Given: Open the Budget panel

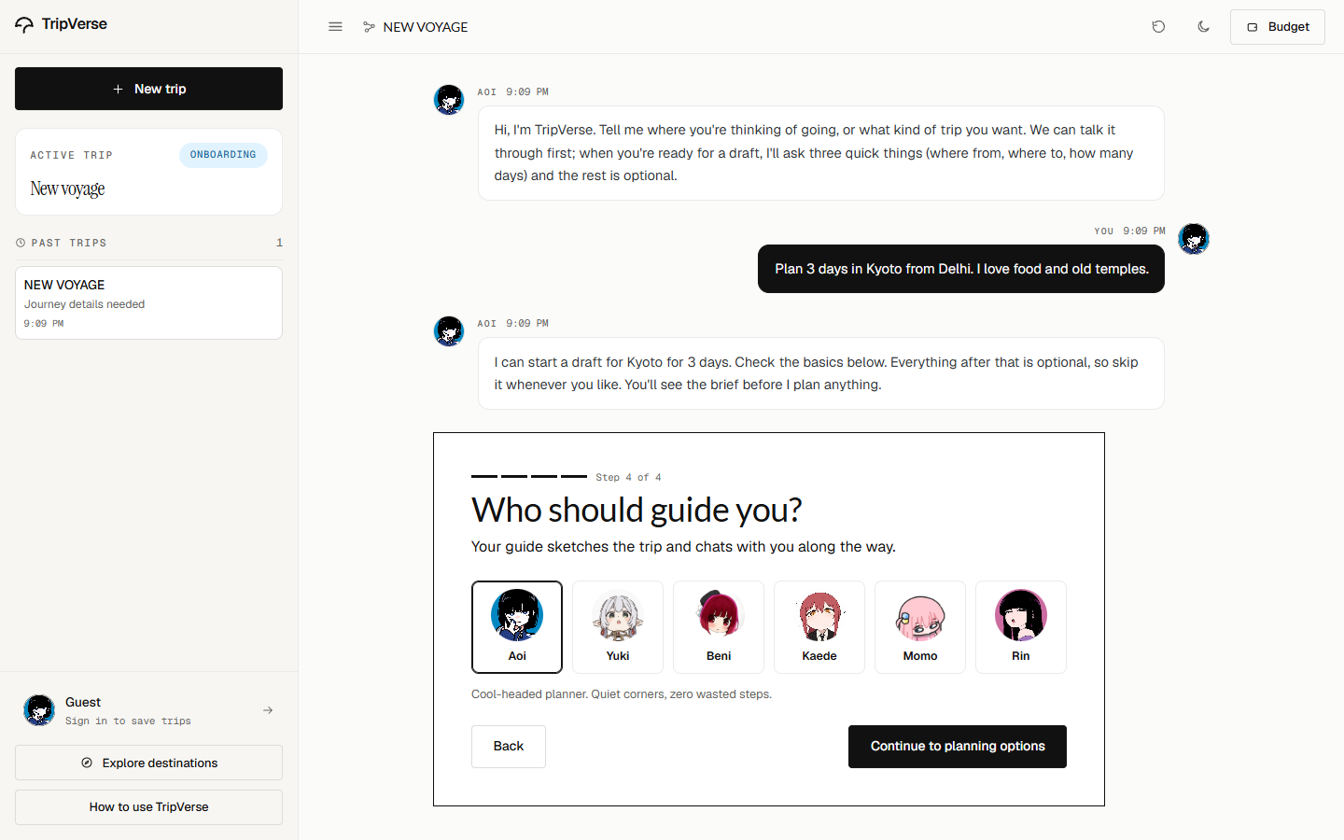Looking at the screenshot, I should tap(1278, 27).
